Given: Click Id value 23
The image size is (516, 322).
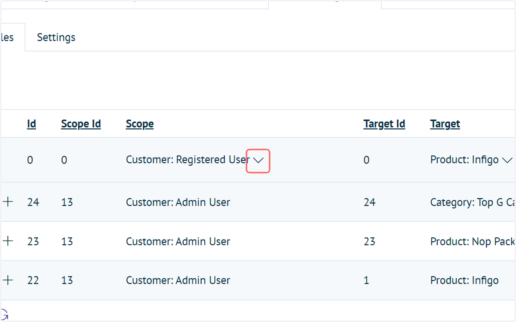Looking at the screenshot, I should tap(33, 241).
